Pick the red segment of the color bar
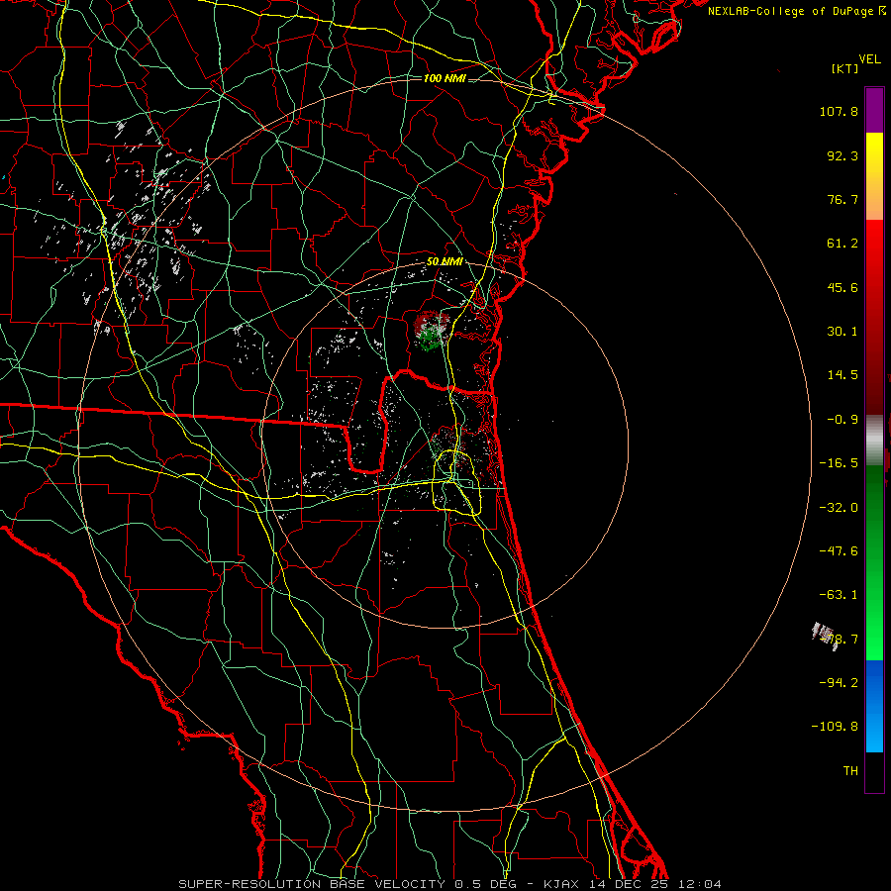Viewport: 891px width, 891px height. 874,317
